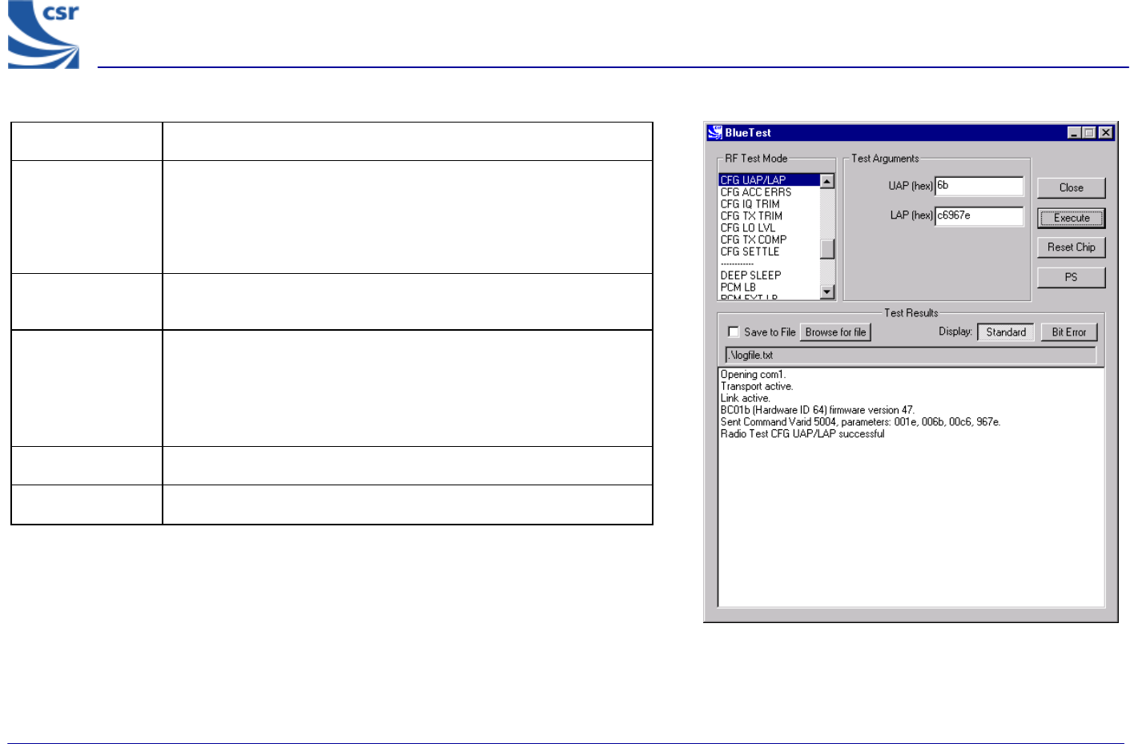The width and height of the screenshot is (1130, 744).
Task: Select CFG TX TRIM test mode
Action: (x=769, y=216)
